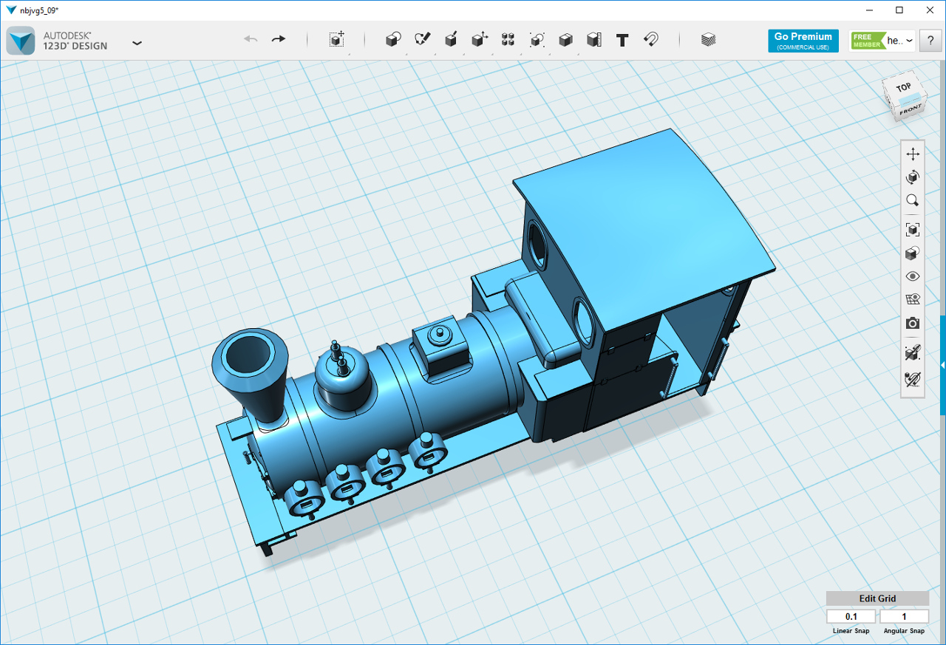This screenshot has width=946, height=645.
Task: Open the Sketch tools menu
Action: 422,40
